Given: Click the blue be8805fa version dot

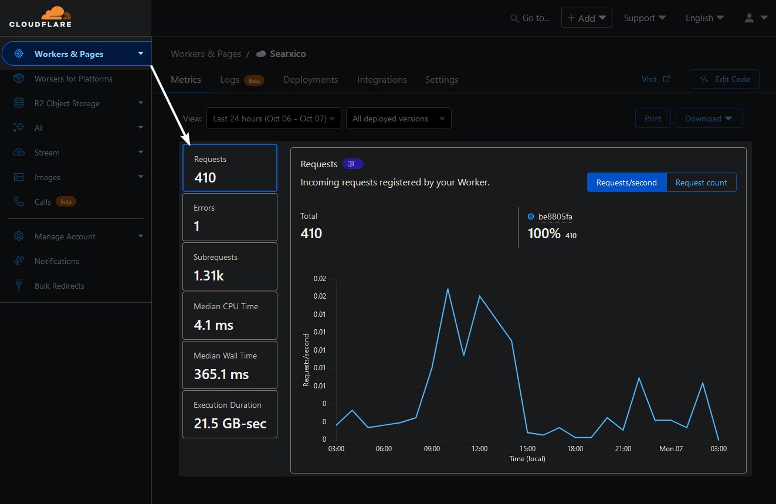Looking at the screenshot, I should point(531,217).
